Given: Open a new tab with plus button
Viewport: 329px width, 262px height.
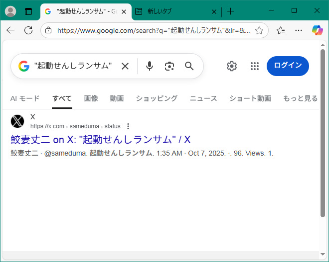Looking at the screenshot, I should click(230, 11).
